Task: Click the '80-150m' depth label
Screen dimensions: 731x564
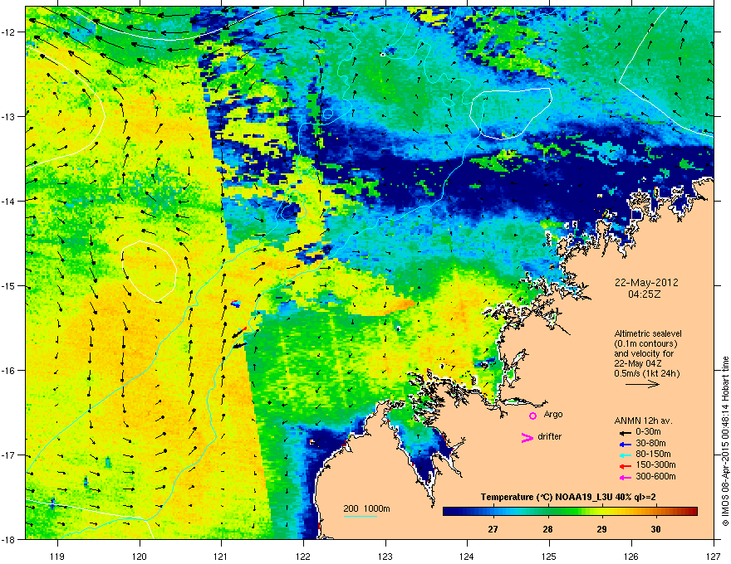Action: (653, 455)
